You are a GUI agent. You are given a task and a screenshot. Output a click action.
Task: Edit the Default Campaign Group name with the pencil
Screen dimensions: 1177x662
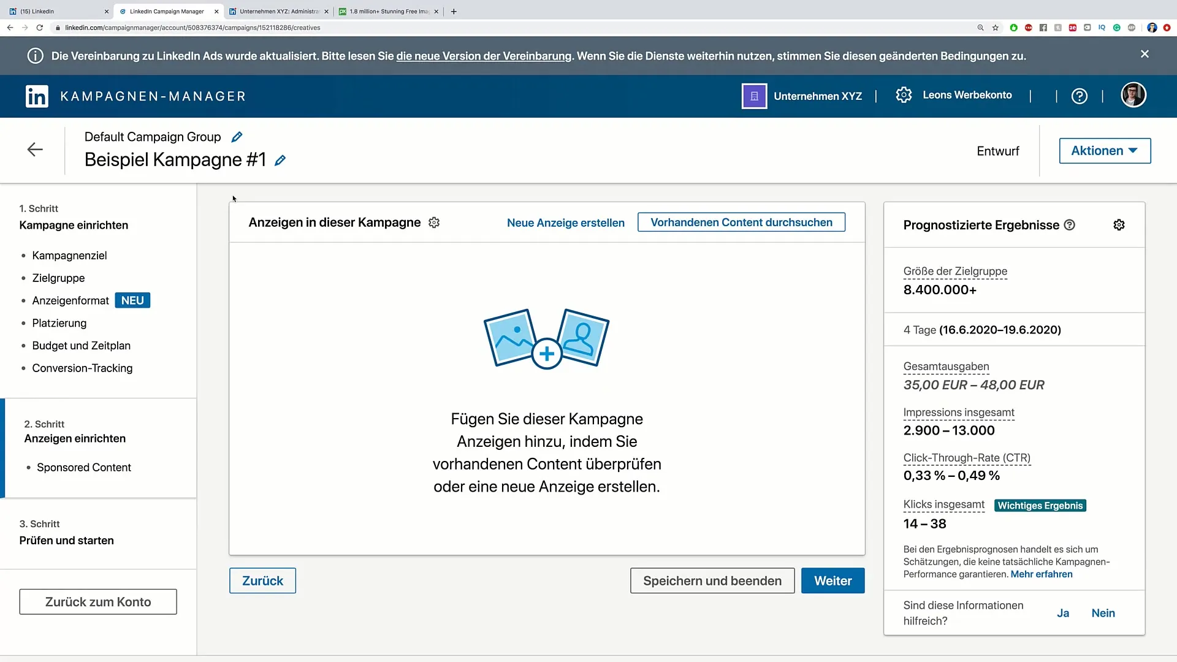pyautogui.click(x=237, y=137)
